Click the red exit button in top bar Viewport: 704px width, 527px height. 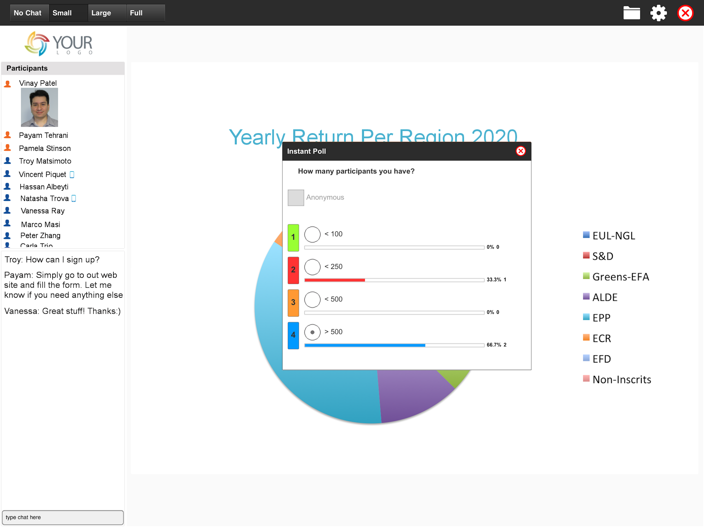click(x=685, y=13)
